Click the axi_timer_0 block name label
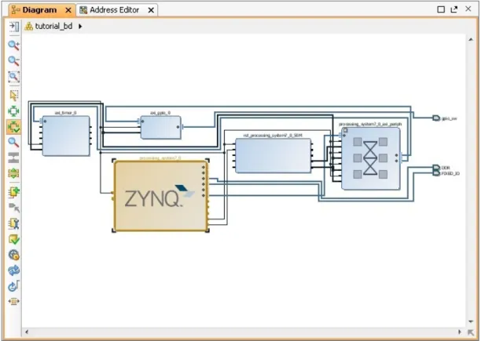This screenshot has width=481, height=341. click(66, 113)
